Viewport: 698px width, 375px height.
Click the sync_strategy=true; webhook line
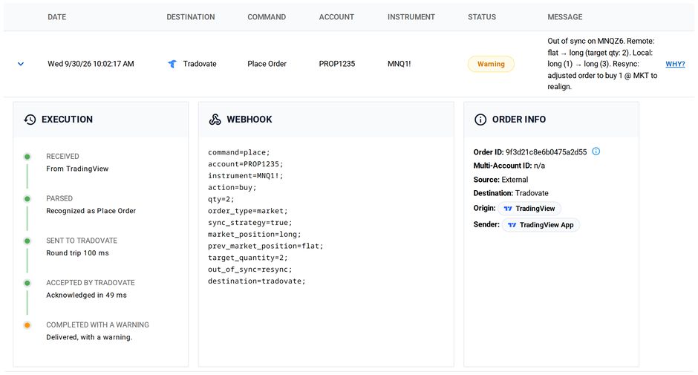pos(249,223)
